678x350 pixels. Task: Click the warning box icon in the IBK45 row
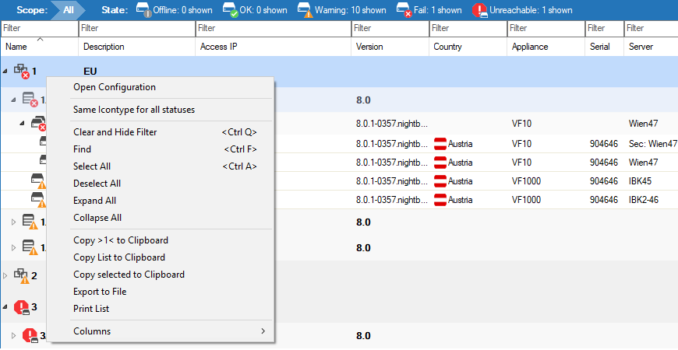[38, 181]
